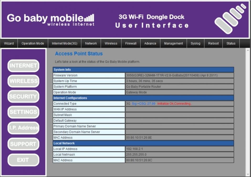Image resolution: width=251 pixels, height=177 pixels.
Task: Open SETTINGS from the sidebar
Action: click(x=23, y=112)
